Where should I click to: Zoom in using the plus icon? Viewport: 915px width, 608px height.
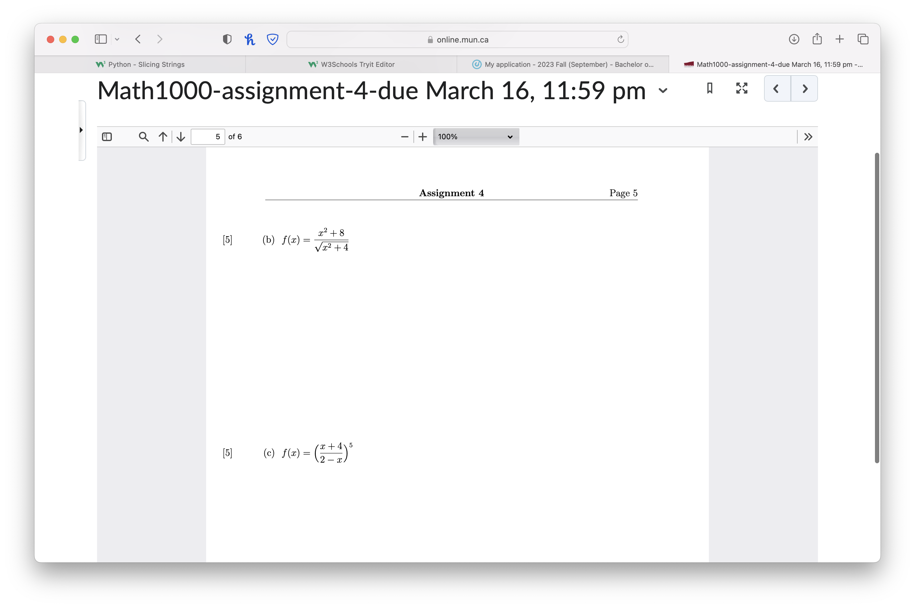(x=422, y=136)
